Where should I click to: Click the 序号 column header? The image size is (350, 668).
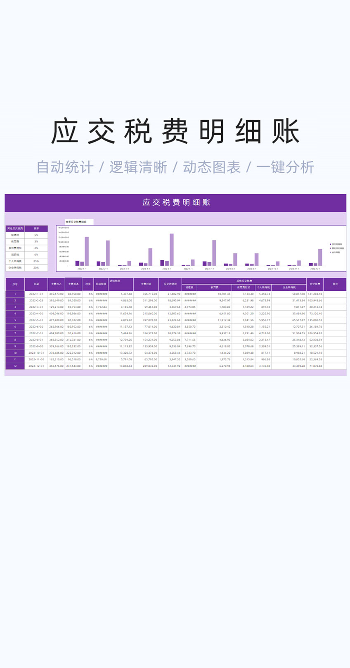(15, 284)
